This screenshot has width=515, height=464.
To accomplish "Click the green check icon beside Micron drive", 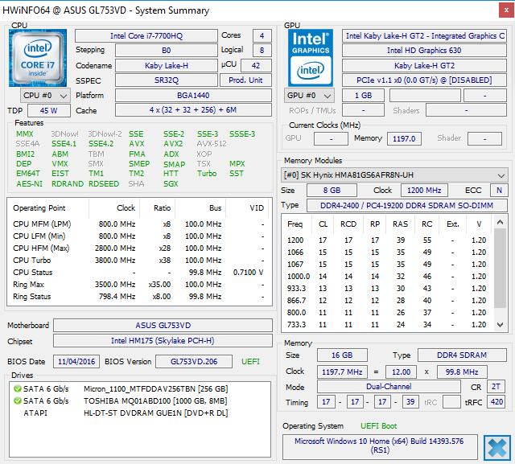I will pyautogui.click(x=17, y=388).
